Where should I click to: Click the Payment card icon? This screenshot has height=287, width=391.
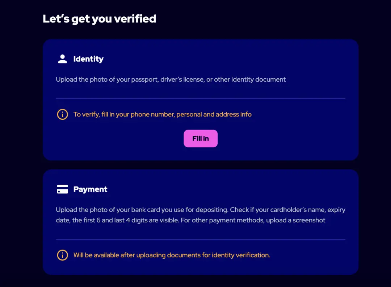tap(62, 189)
